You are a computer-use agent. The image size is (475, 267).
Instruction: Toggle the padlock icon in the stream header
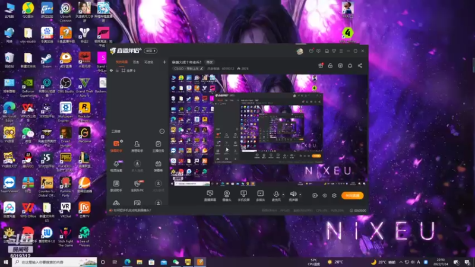(331, 65)
